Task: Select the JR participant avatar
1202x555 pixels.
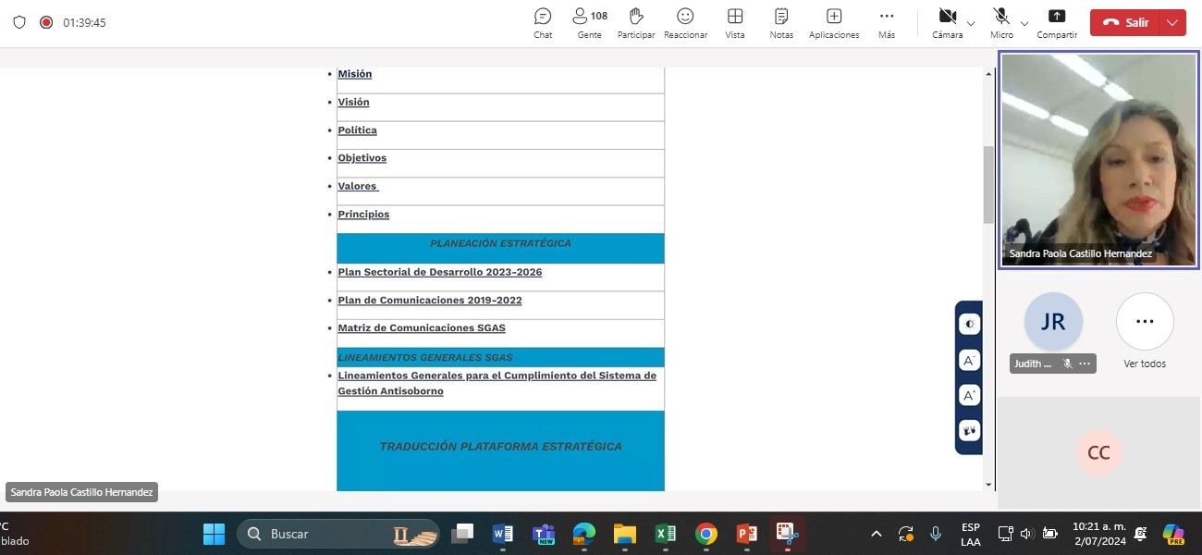Action: tap(1053, 322)
